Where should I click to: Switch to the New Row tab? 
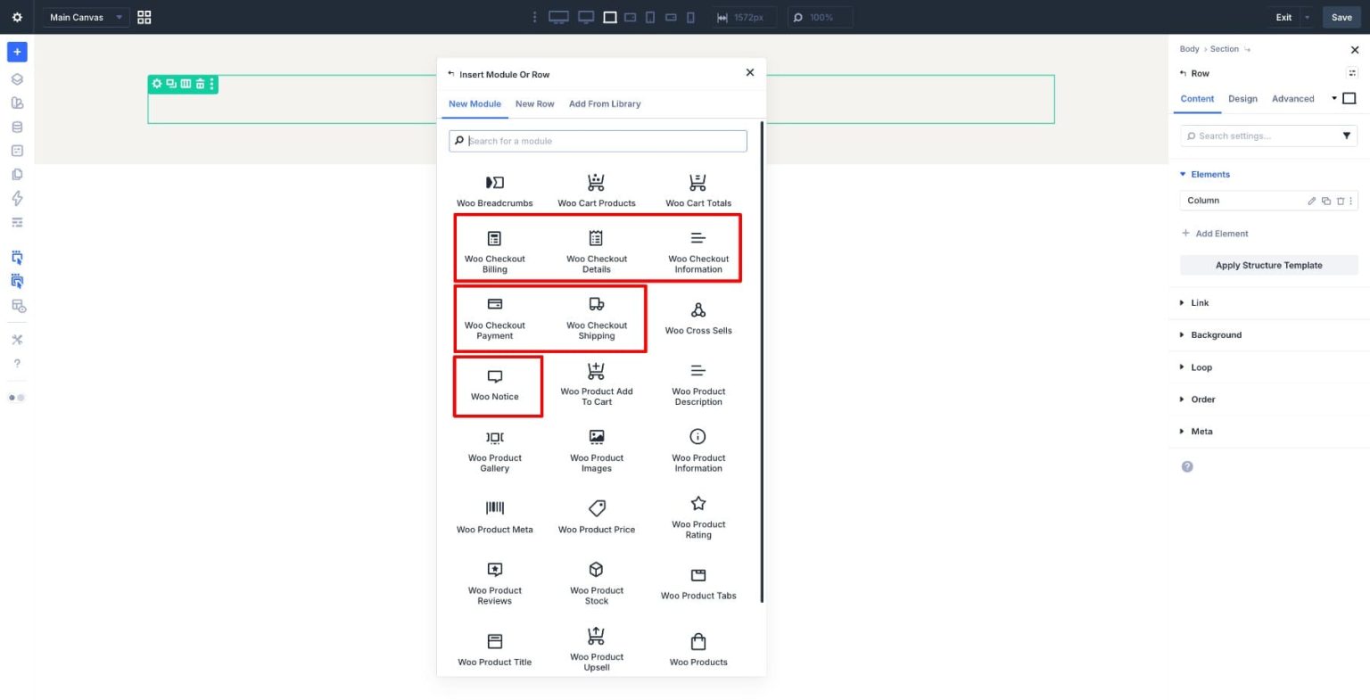tap(534, 104)
